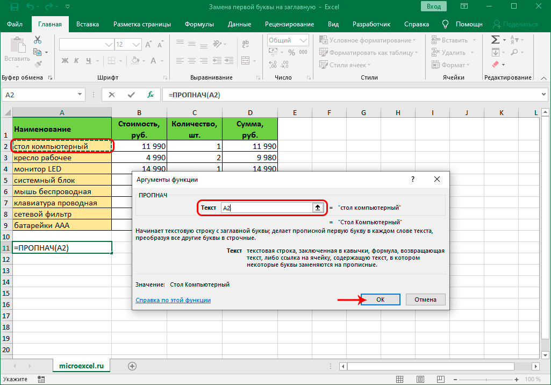Open the 'Справка по этой функции' link
The height and width of the screenshot is (385, 551).
173,300
